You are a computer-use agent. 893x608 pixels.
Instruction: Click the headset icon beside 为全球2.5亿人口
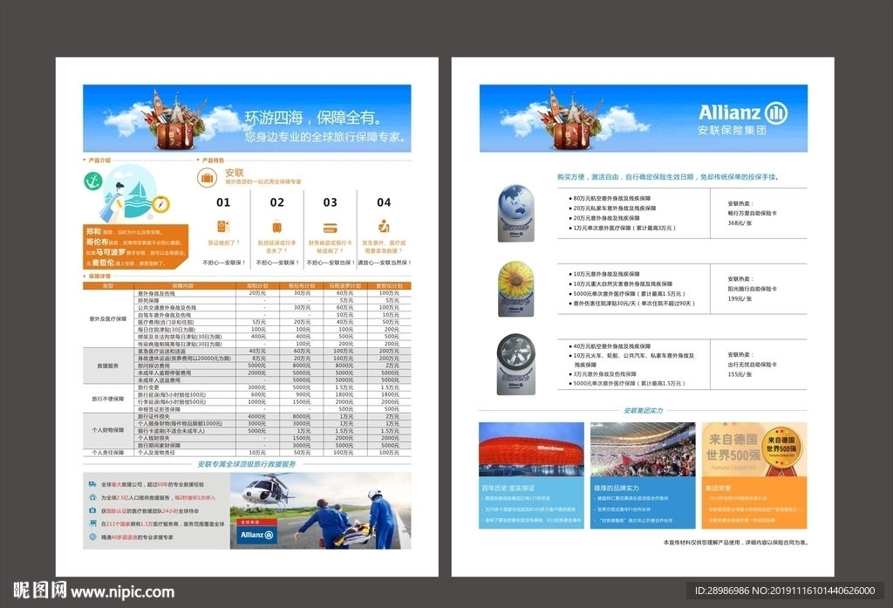coord(92,497)
